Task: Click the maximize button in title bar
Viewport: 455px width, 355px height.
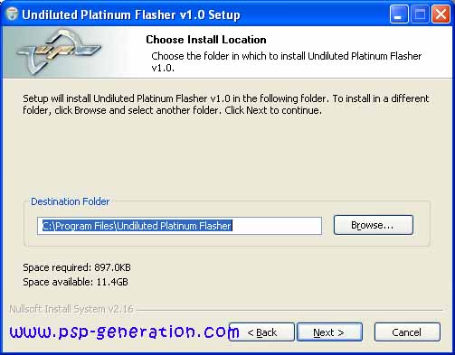Action: click(x=420, y=14)
